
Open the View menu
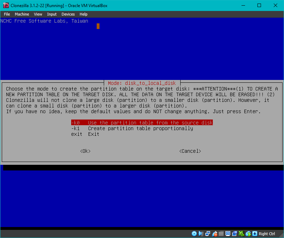coord(38,14)
